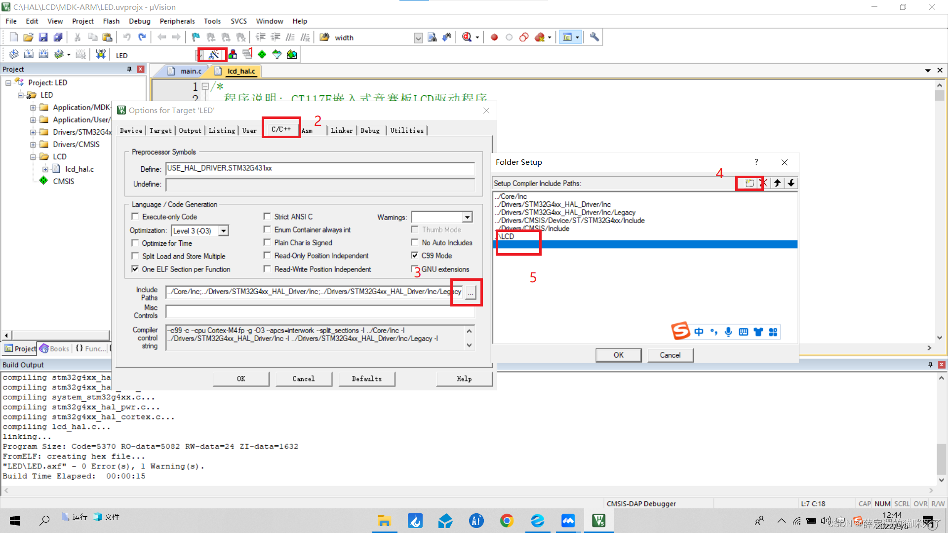
Task: Uncheck C99 Mode checkbox
Action: pyautogui.click(x=415, y=256)
